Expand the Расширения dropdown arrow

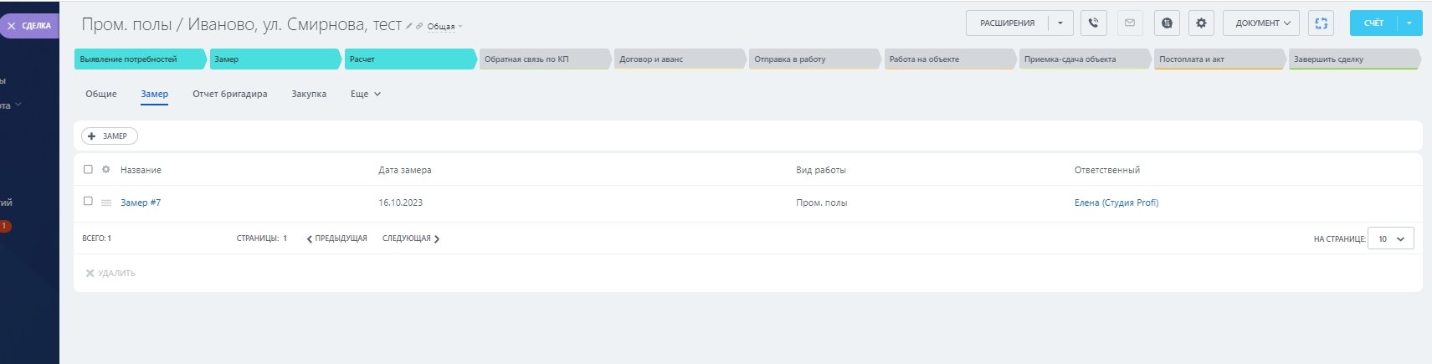pos(1060,23)
